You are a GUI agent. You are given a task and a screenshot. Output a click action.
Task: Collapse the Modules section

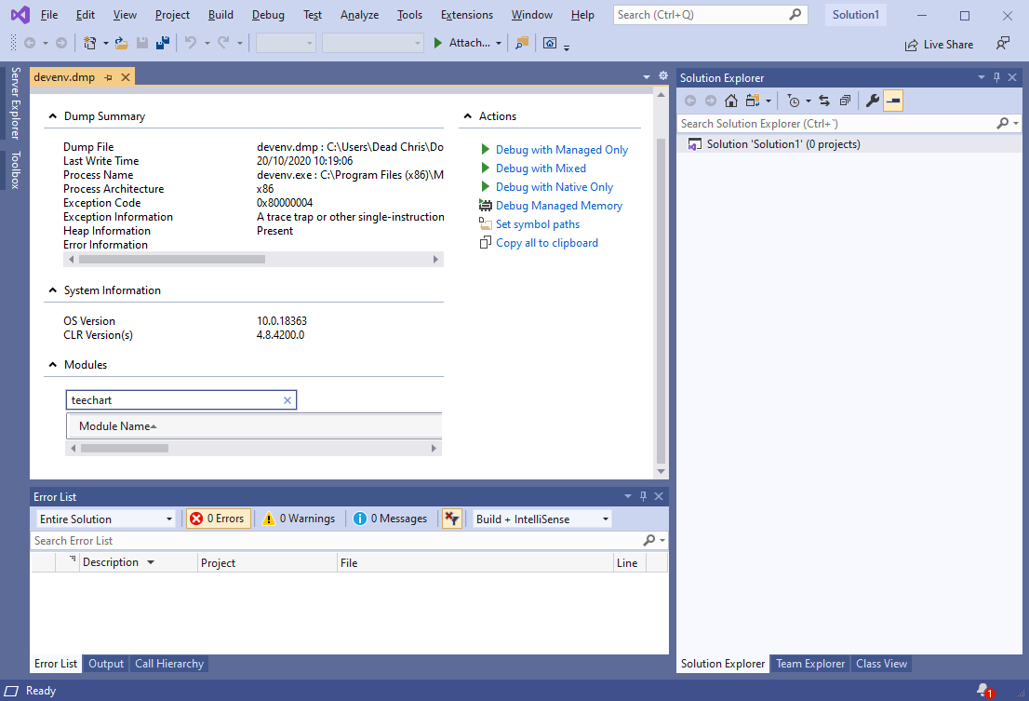pyautogui.click(x=53, y=364)
